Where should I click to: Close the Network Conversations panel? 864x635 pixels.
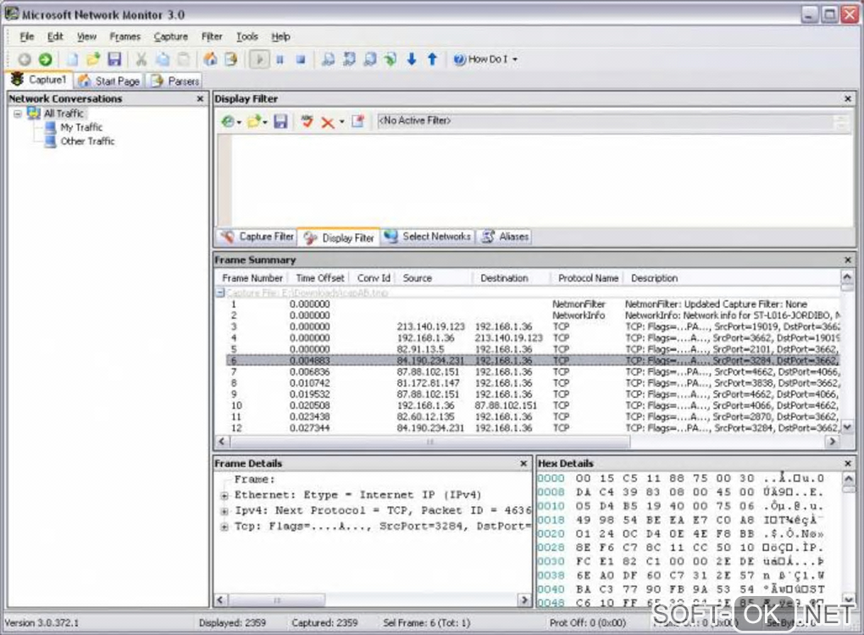[x=200, y=98]
